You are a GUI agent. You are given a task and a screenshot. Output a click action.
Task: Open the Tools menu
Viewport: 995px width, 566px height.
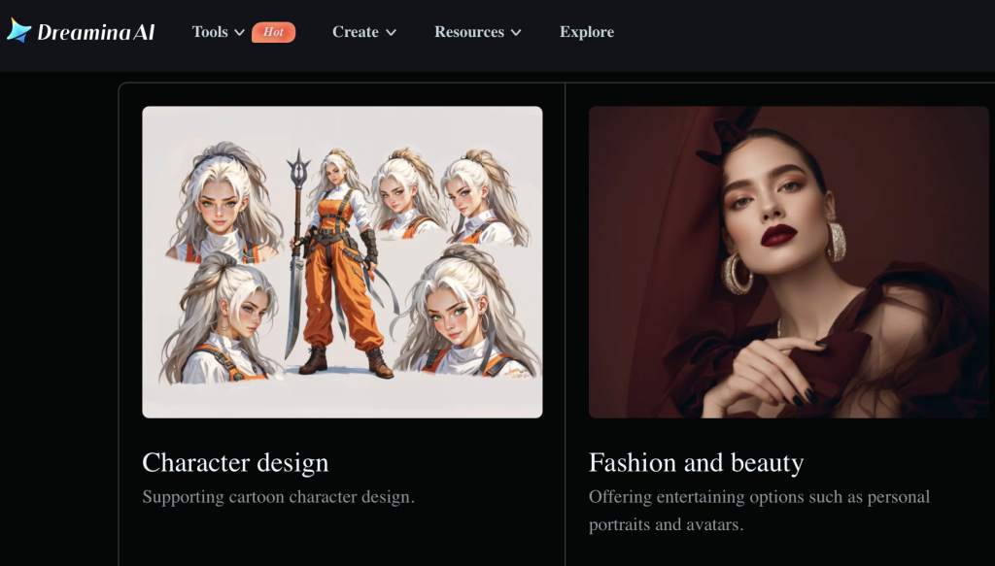click(210, 32)
